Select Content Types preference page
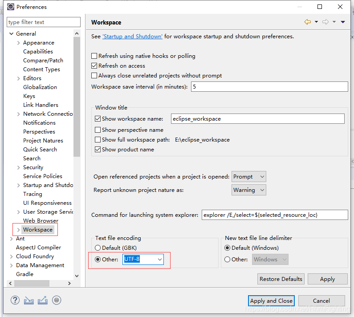This screenshot has height=317, width=354. click(41, 69)
